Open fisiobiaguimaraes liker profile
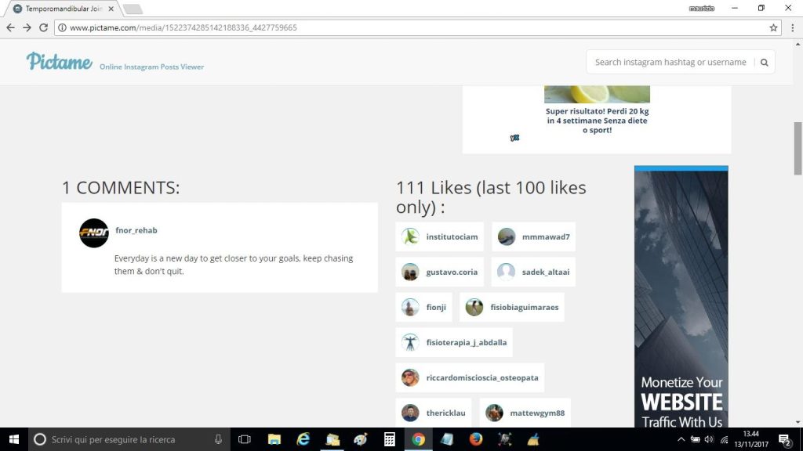 (512, 307)
